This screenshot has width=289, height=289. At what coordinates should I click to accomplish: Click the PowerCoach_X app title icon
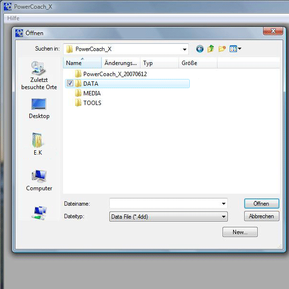point(8,7)
